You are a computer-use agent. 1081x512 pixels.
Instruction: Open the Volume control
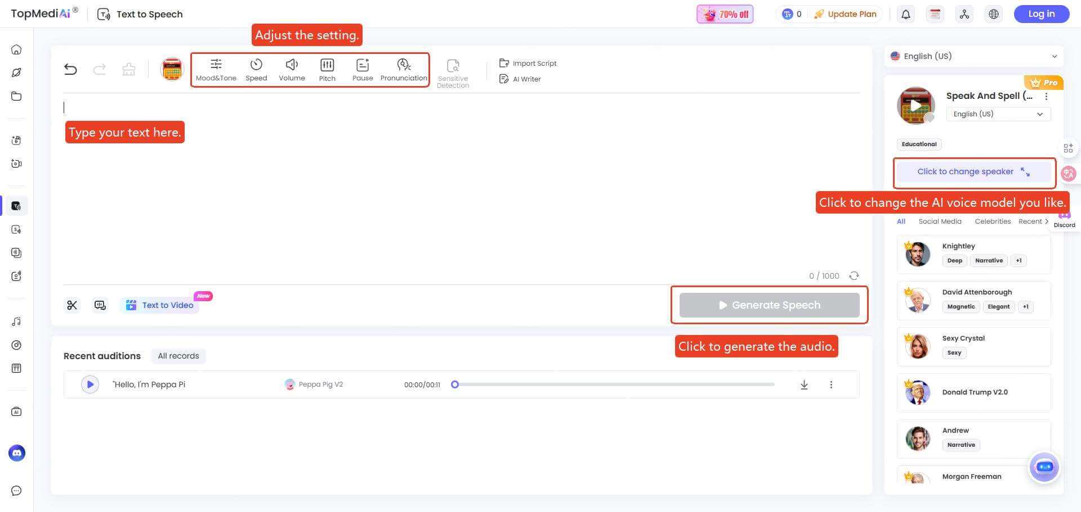[x=291, y=69]
